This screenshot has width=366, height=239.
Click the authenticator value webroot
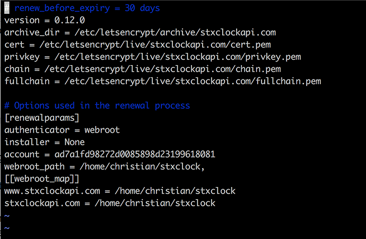pos(102,130)
